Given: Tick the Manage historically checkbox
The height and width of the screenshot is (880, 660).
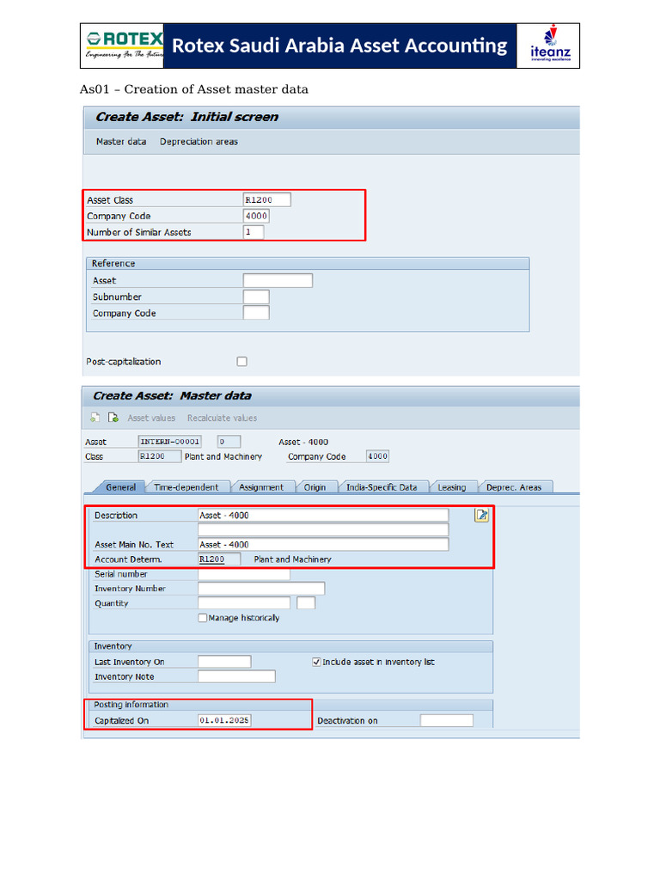Looking at the screenshot, I should click(203, 617).
